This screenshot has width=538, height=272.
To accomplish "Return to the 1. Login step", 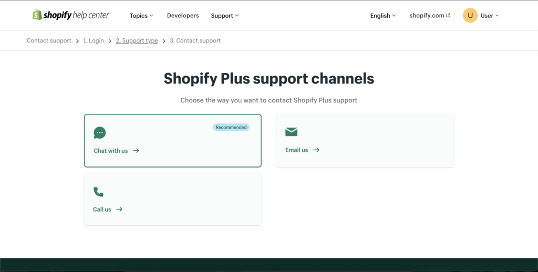I will point(94,40).
